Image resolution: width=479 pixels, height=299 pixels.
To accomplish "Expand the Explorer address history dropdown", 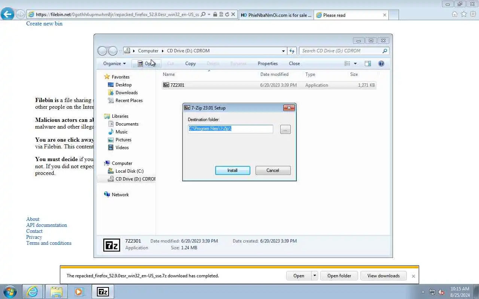I will tap(283, 51).
